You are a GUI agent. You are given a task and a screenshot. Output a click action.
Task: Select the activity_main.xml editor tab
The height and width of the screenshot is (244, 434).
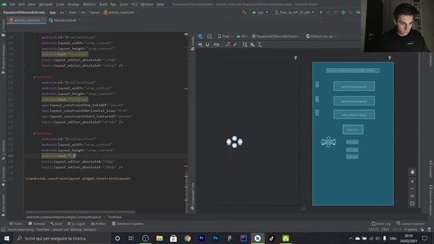[x=26, y=20]
